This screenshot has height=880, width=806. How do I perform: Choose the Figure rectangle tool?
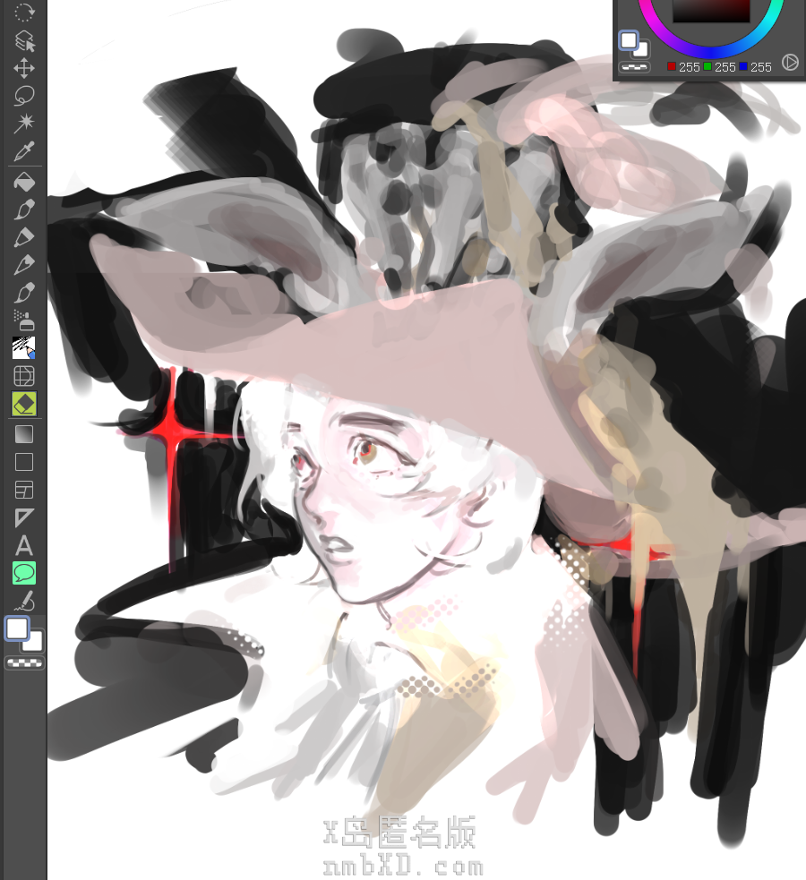tap(24, 461)
